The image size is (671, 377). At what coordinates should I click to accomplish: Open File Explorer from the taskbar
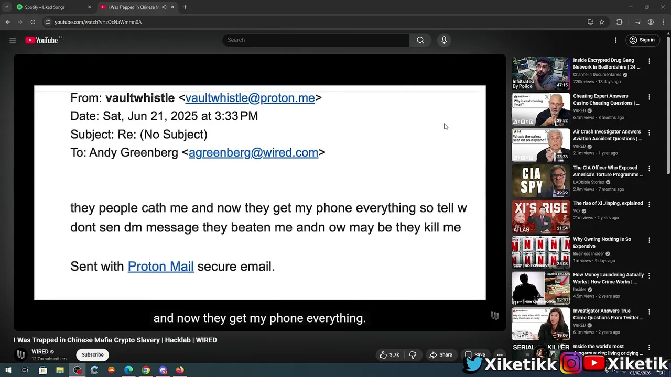[x=60, y=370]
